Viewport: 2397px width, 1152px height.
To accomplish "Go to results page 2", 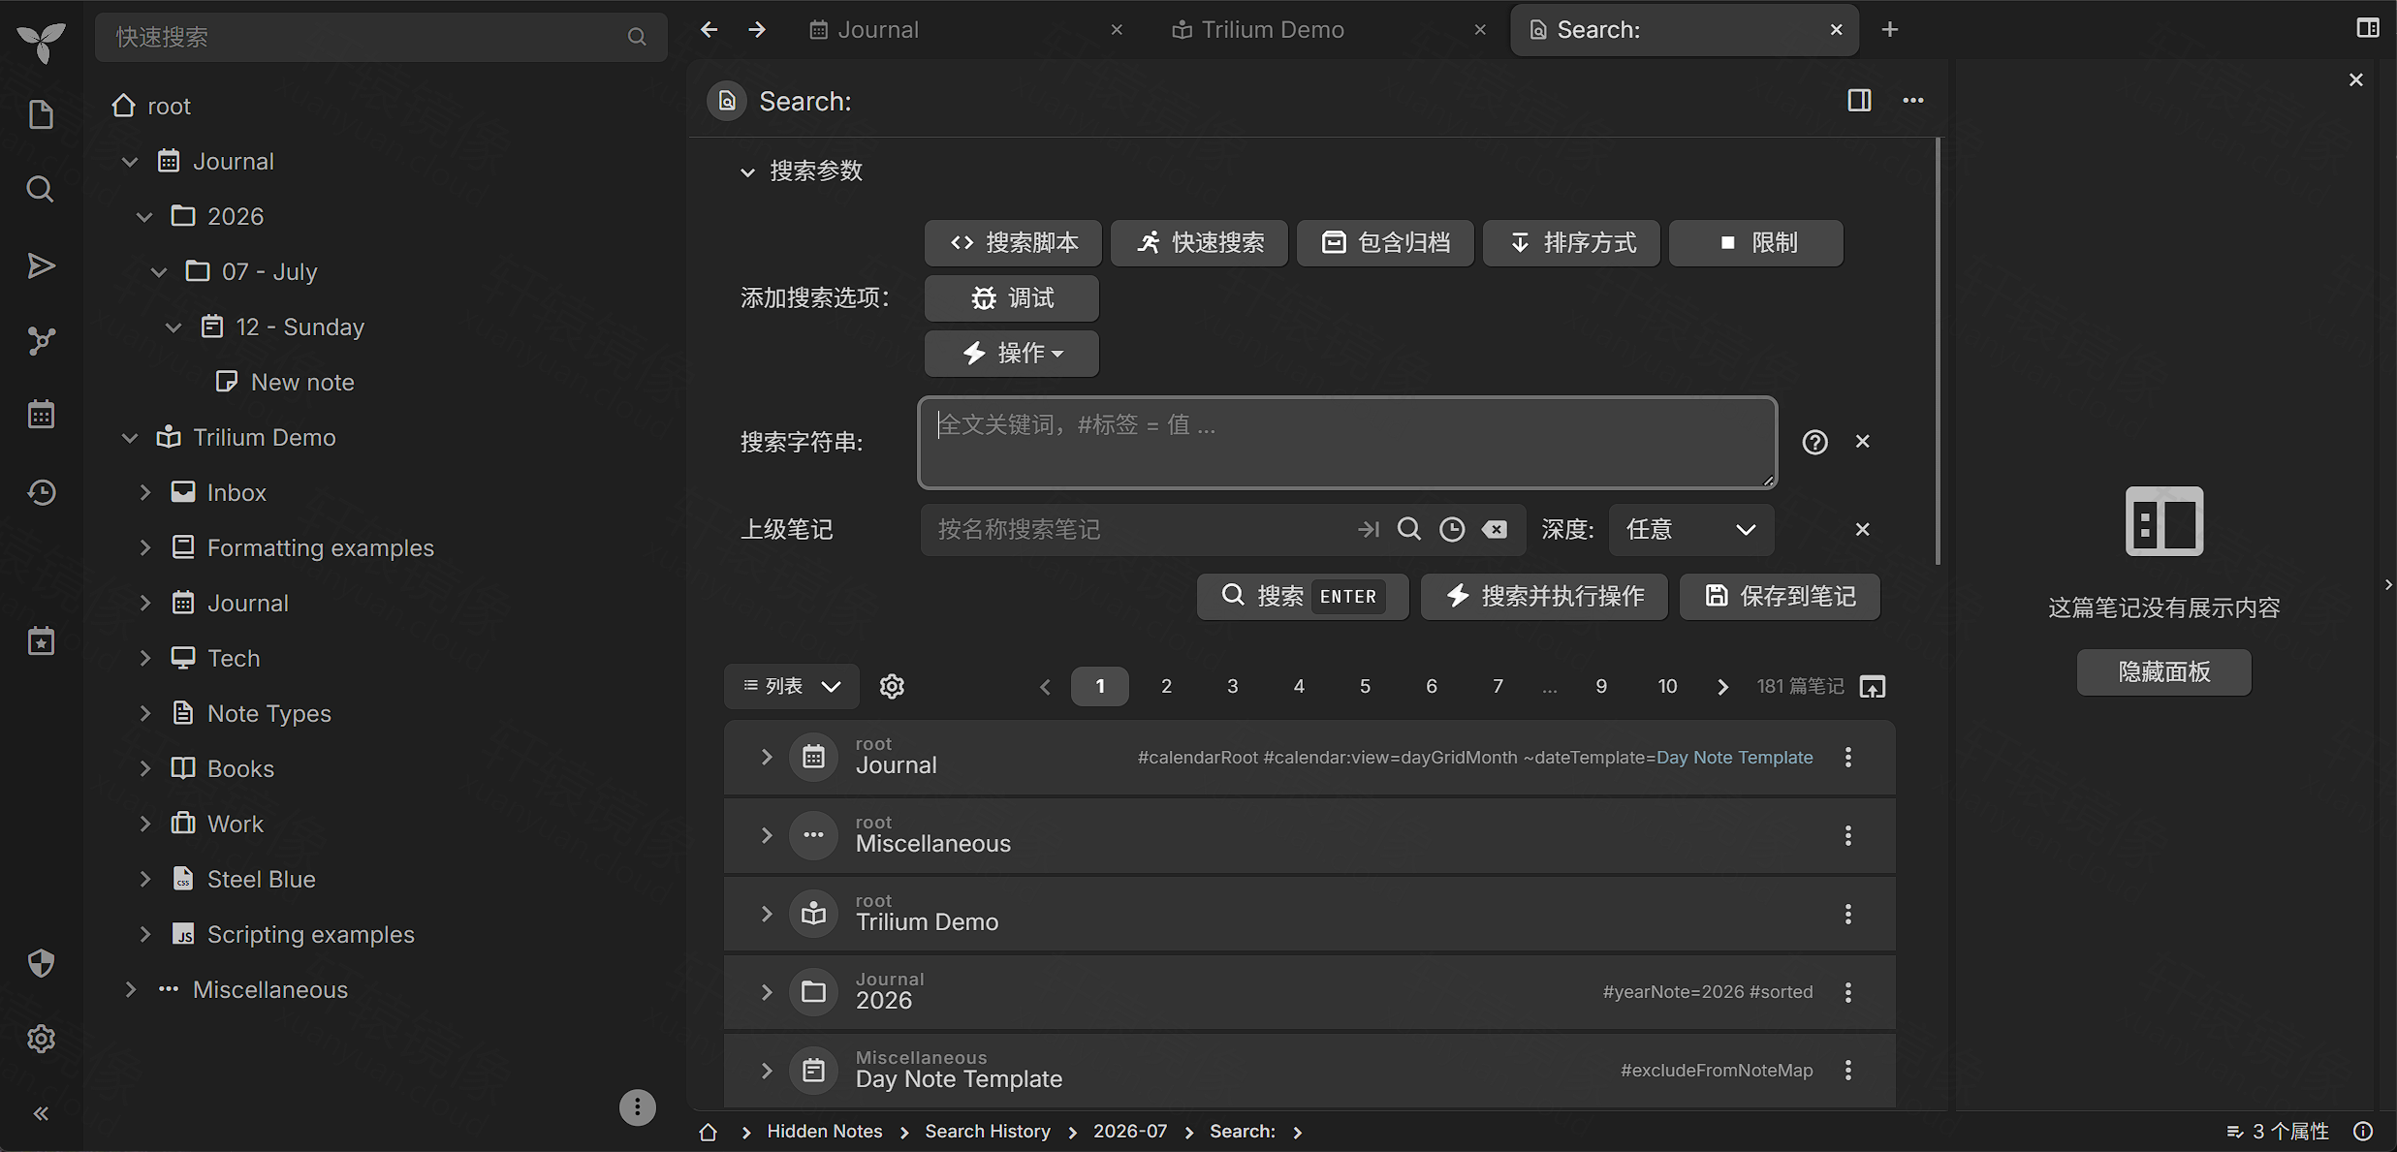I will tap(1166, 686).
